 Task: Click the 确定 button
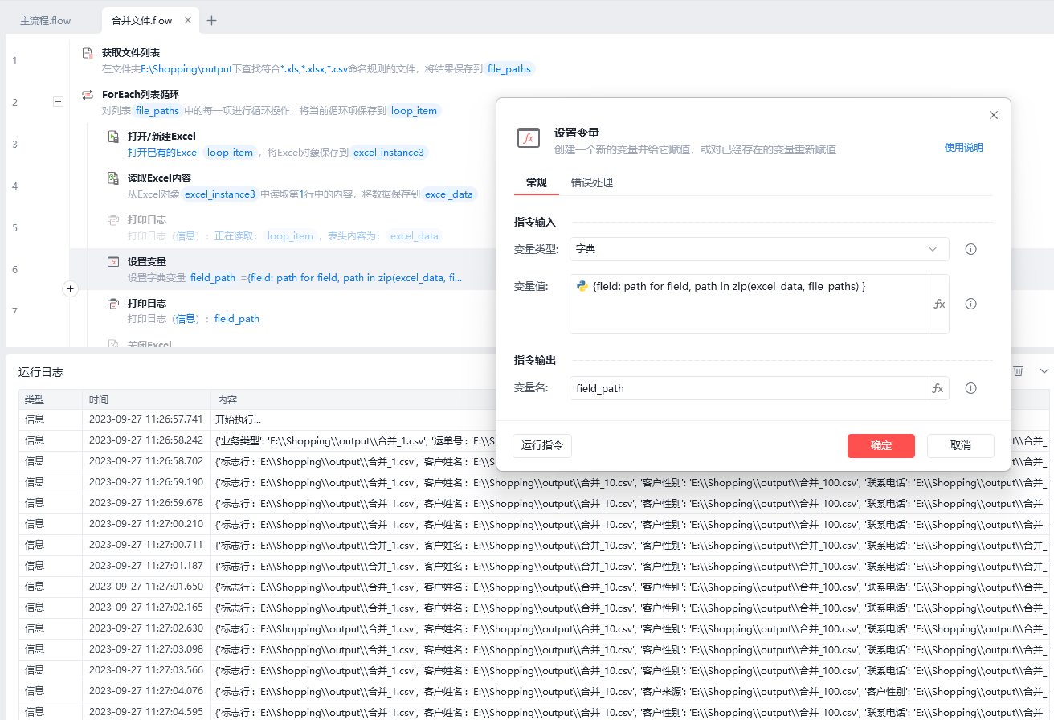(880, 446)
